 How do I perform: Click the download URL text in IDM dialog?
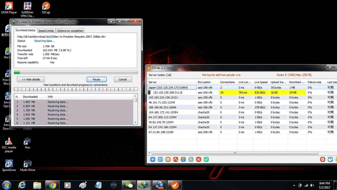pos(62,37)
